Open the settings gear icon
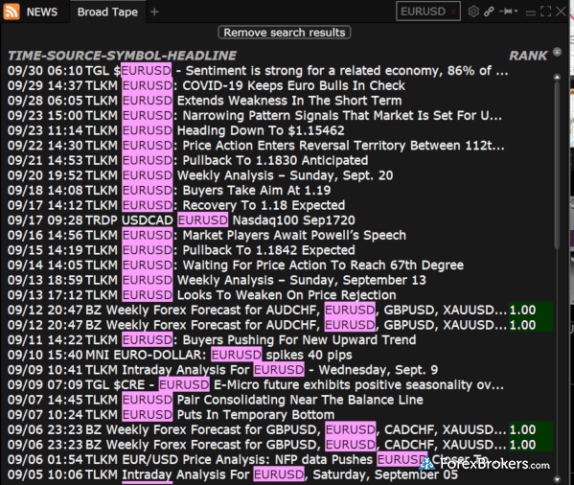This screenshot has height=485, width=574. 473,12
